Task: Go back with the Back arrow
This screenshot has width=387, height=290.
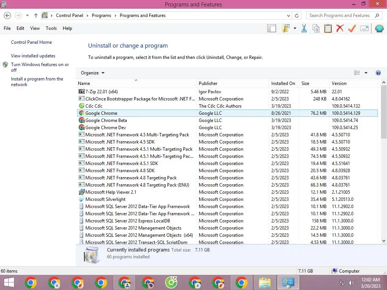Action: pos(8,15)
